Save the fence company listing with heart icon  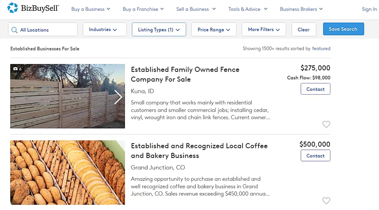(x=326, y=124)
